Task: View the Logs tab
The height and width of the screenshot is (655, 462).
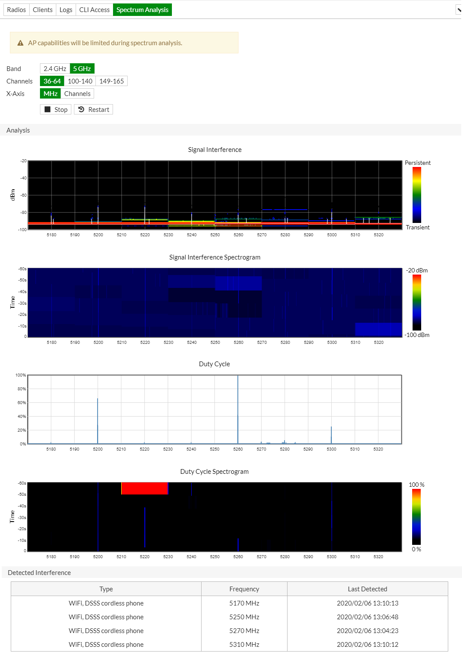Action: pyautogui.click(x=65, y=9)
